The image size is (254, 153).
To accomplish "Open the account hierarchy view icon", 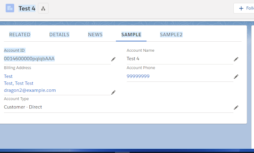I will tap(43, 8).
